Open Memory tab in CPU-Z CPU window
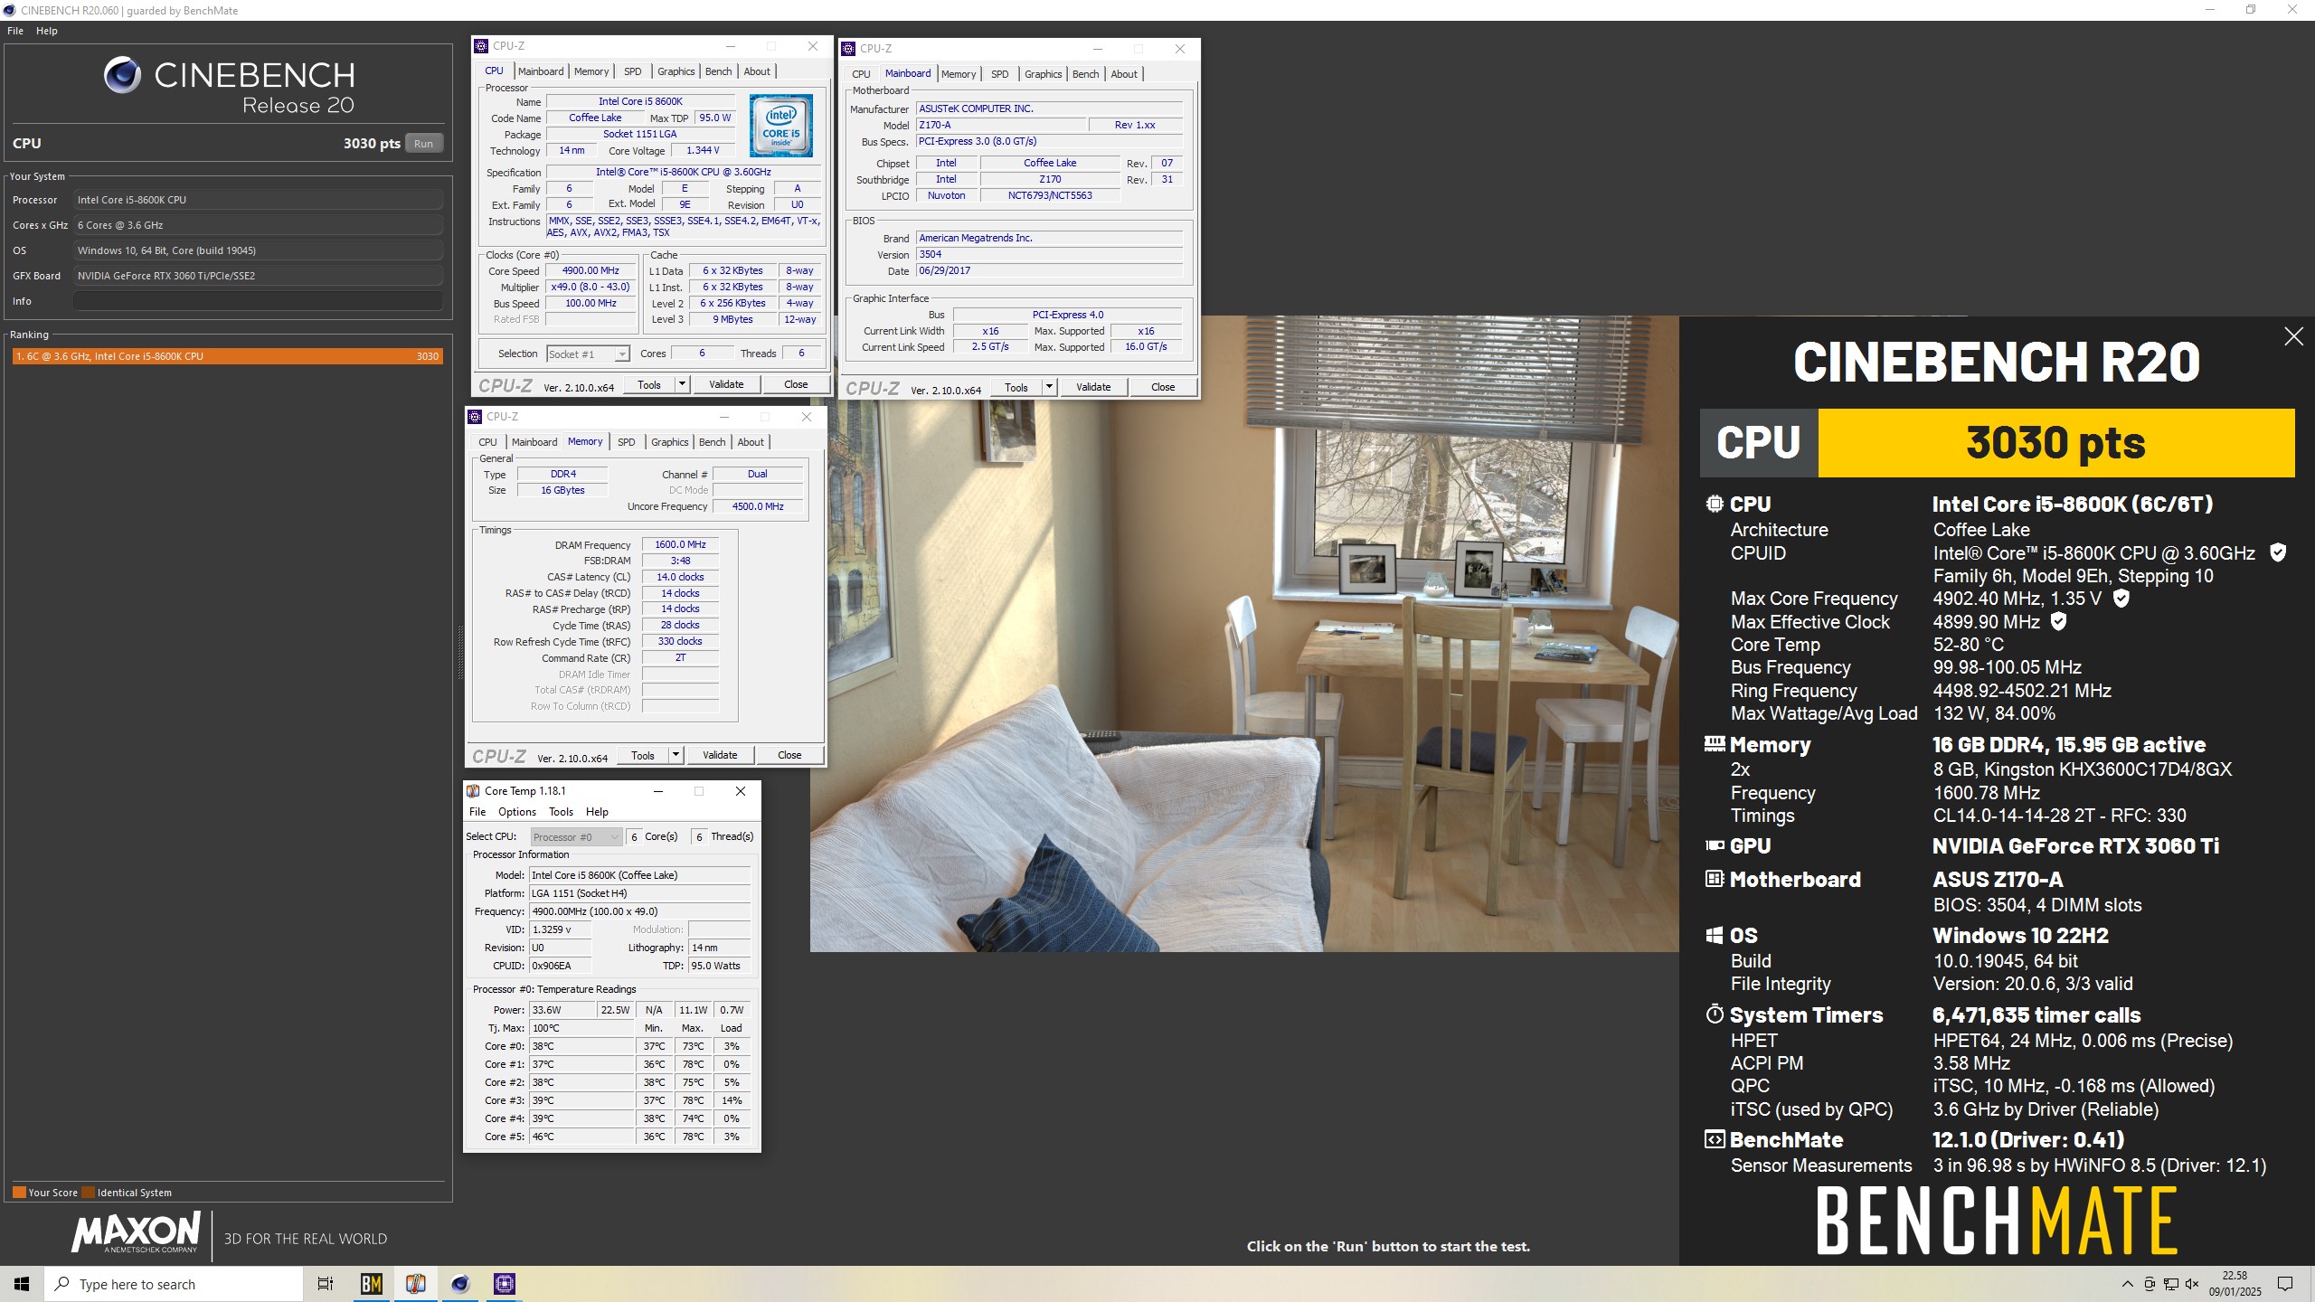Screen dimensions: 2315x1302 point(591,71)
